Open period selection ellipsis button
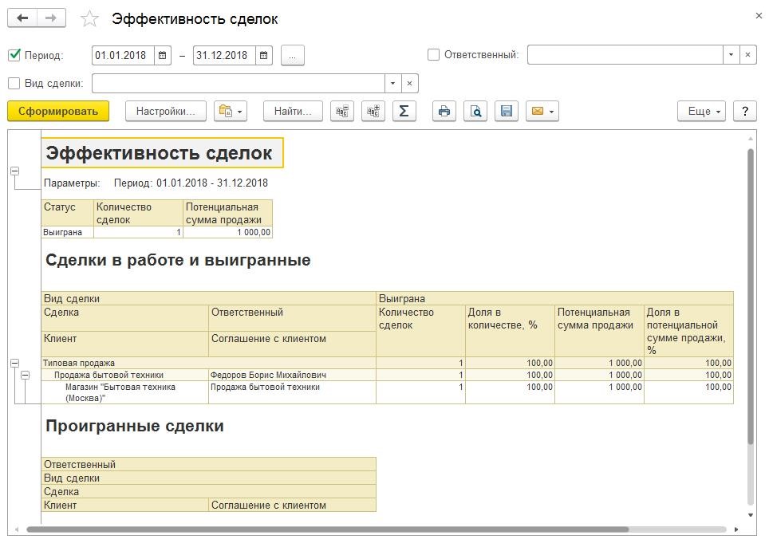This screenshot has width=769, height=543. (x=292, y=55)
